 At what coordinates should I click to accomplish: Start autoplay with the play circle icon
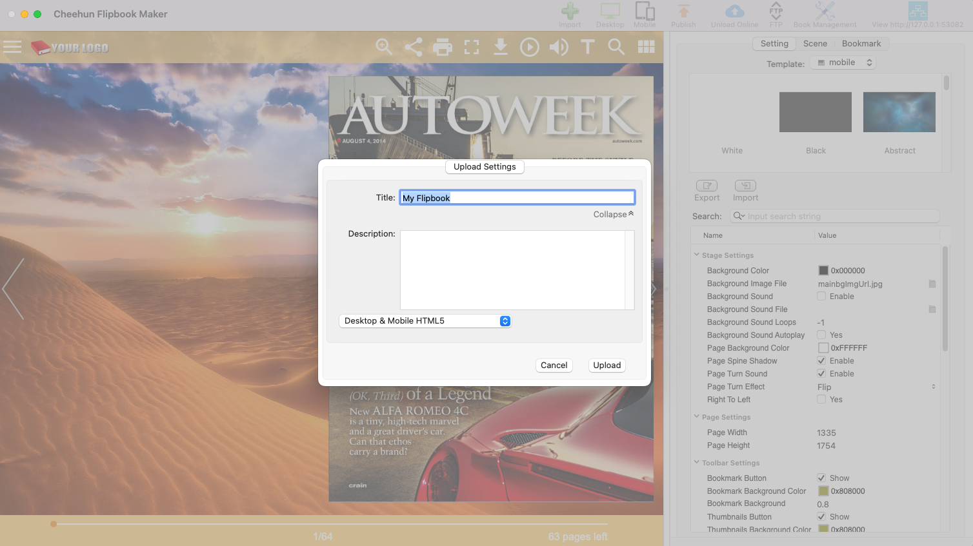(530, 47)
